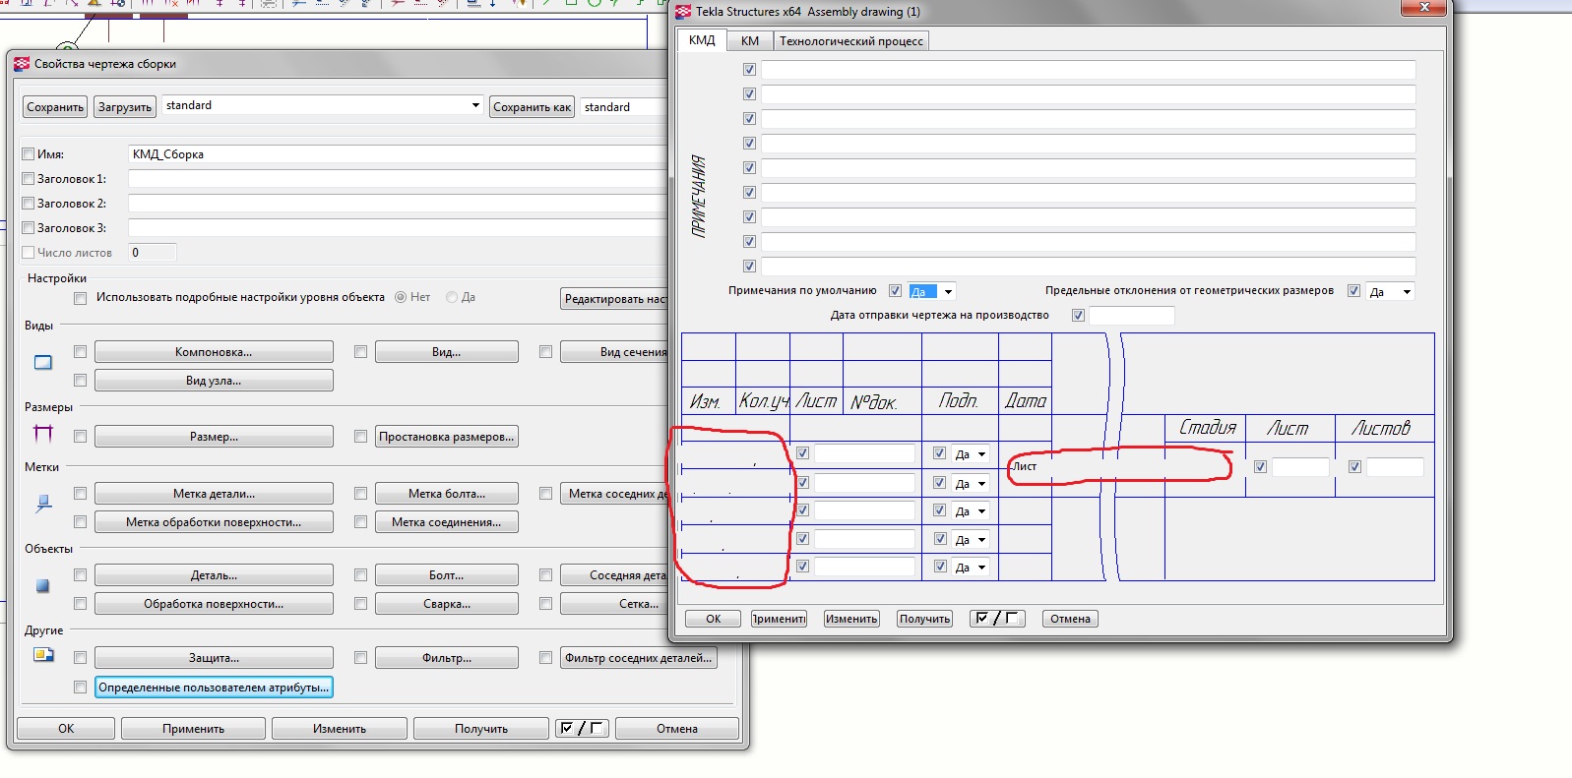The width and height of the screenshot is (1572, 778).
Task: Click the Сохранить button
Action: pos(55,107)
